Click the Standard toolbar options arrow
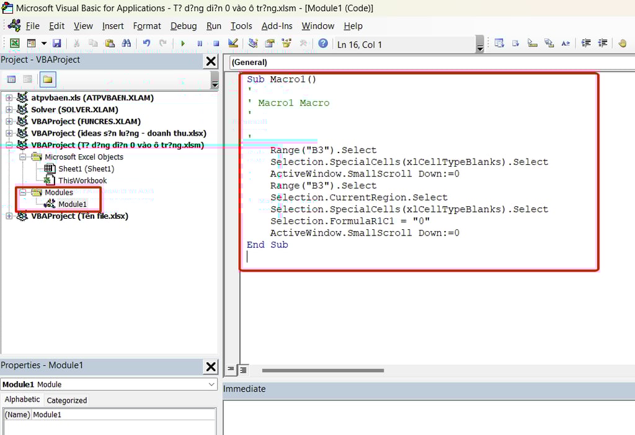Image resolution: width=635 pixels, height=435 pixels. (480, 44)
